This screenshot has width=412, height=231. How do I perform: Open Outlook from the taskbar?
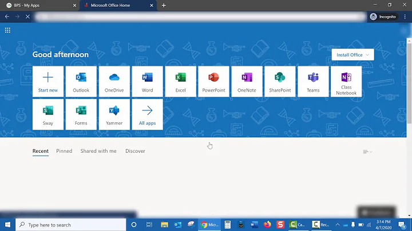coord(178,225)
